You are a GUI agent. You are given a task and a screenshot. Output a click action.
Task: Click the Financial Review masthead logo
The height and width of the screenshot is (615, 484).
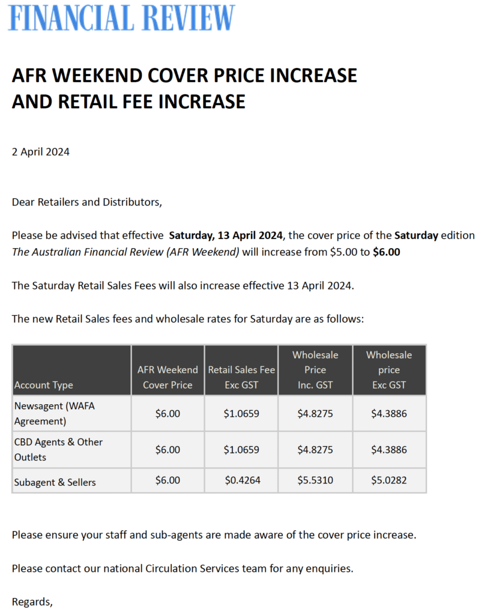tap(121, 17)
